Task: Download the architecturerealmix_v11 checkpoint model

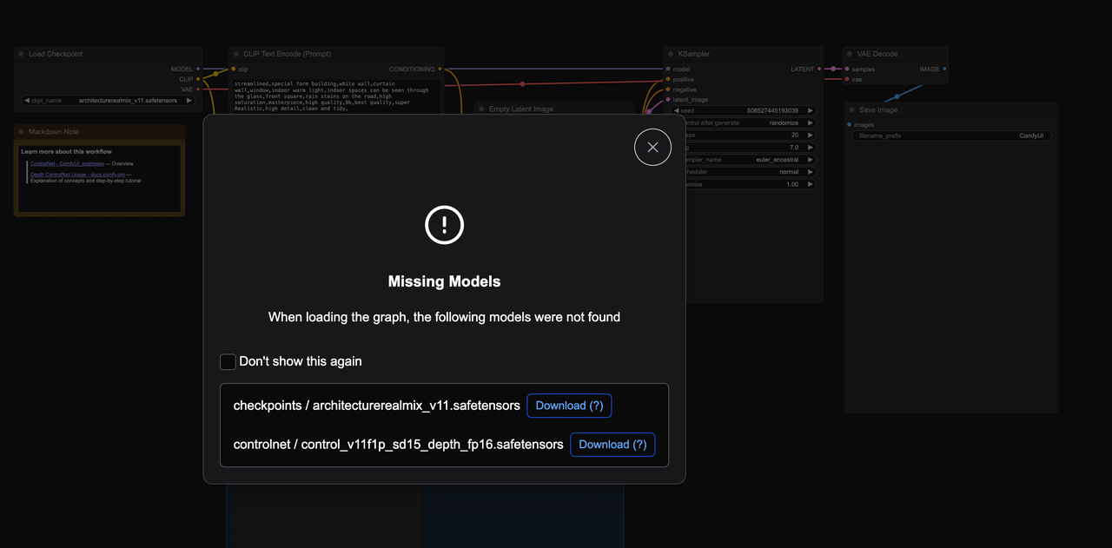Action: tap(569, 406)
